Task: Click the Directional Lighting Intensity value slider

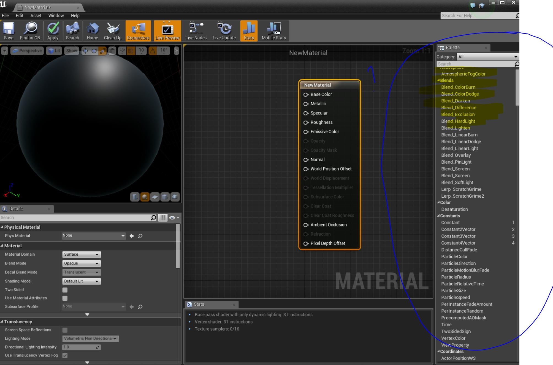Action: point(82,347)
